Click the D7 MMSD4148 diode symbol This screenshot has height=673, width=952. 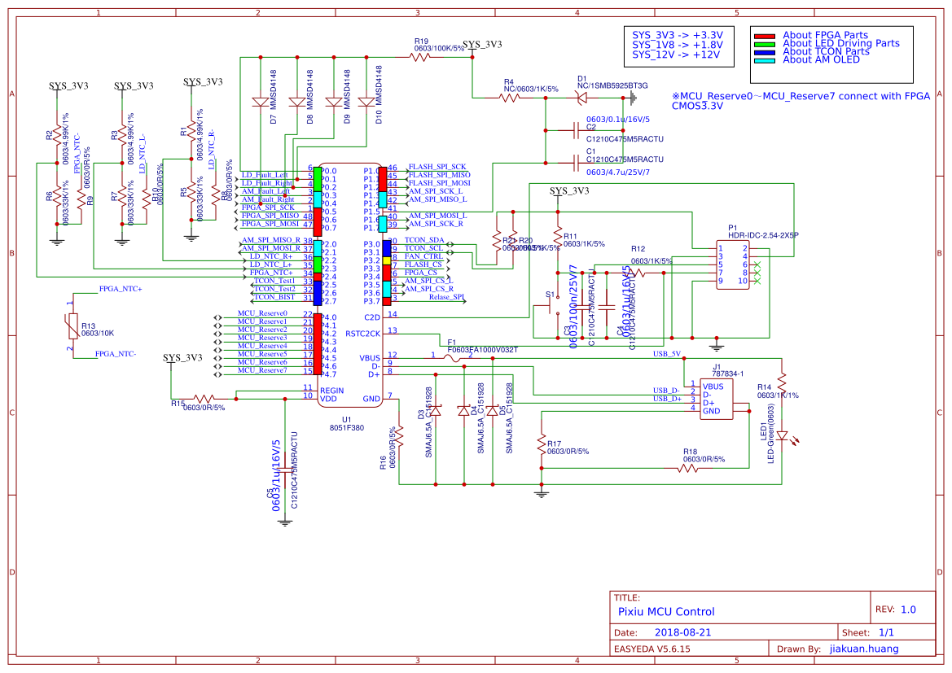(x=260, y=103)
